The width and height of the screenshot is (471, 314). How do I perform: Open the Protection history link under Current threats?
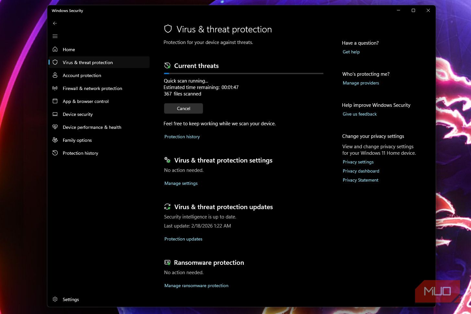tap(182, 137)
